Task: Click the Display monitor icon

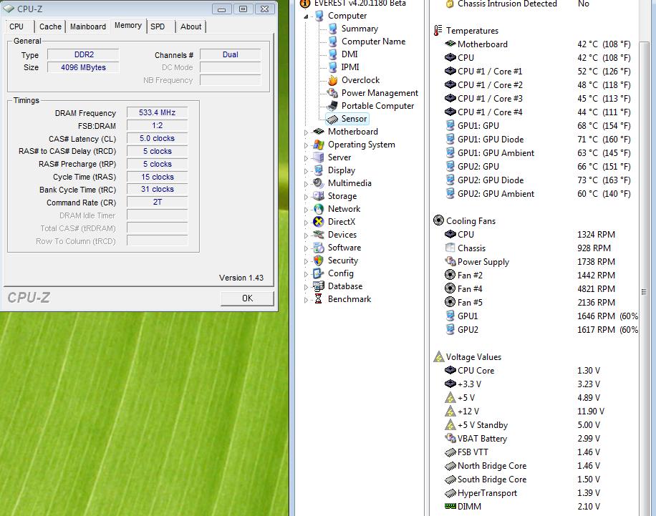Action: (x=319, y=170)
